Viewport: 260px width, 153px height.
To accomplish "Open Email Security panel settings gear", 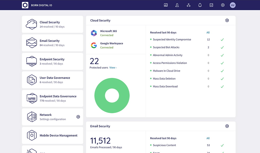I will (x=227, y=126).
